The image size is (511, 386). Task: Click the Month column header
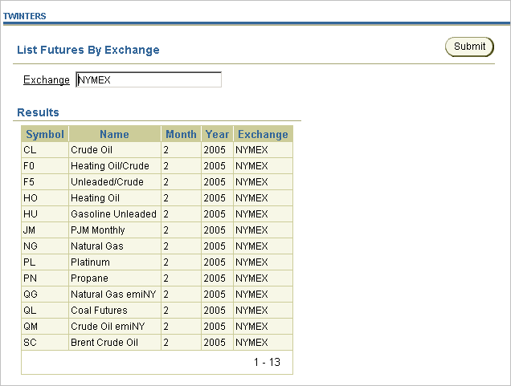[x=181, y=134]
